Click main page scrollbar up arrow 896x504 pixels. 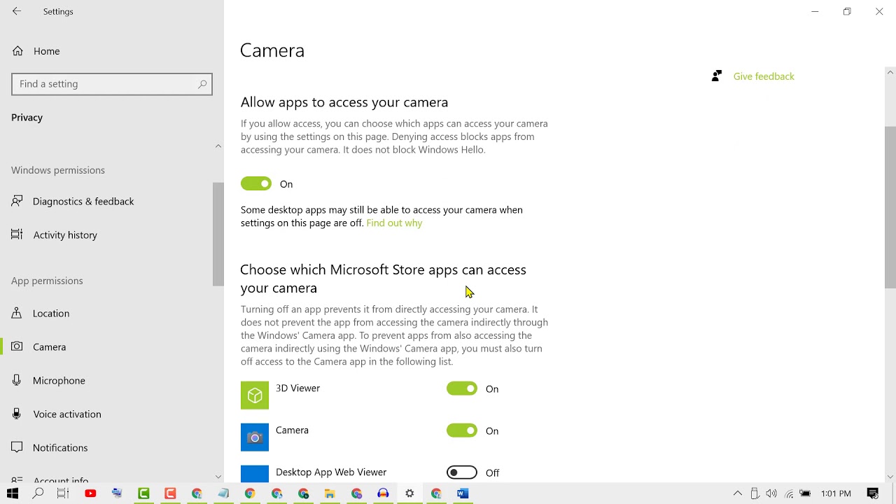(890, 72)
